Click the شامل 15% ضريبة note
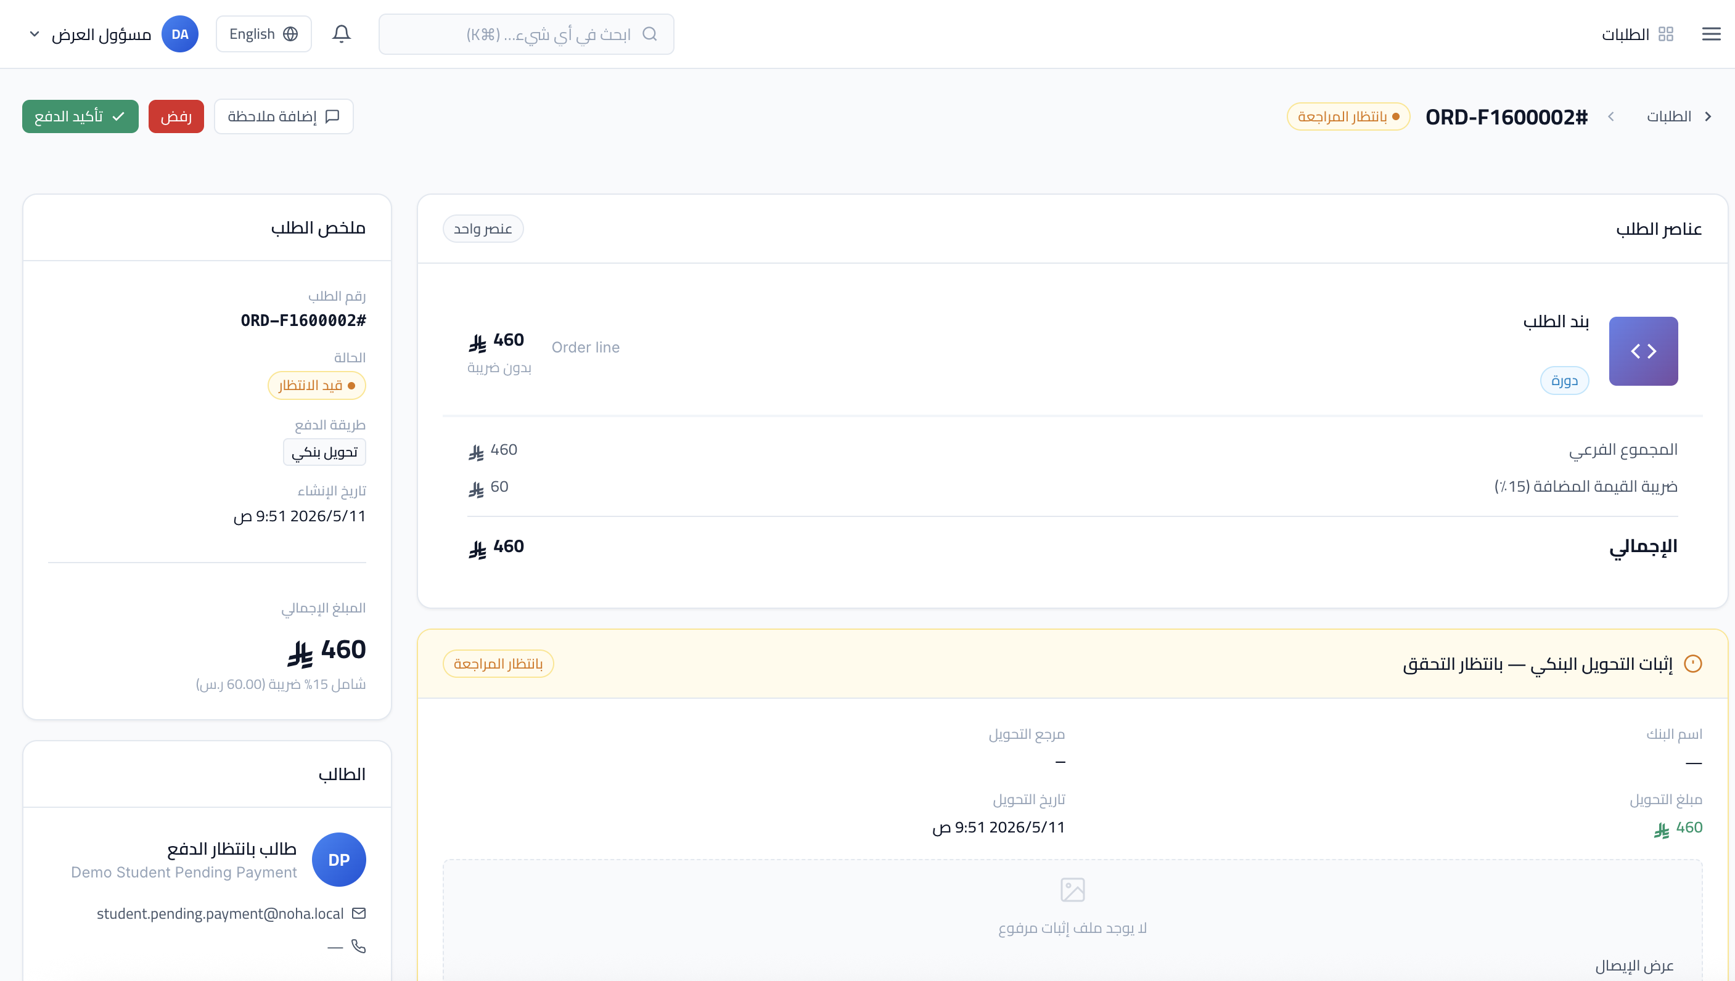Screen dimensions: 1735x981 click(x=281, y=684)
